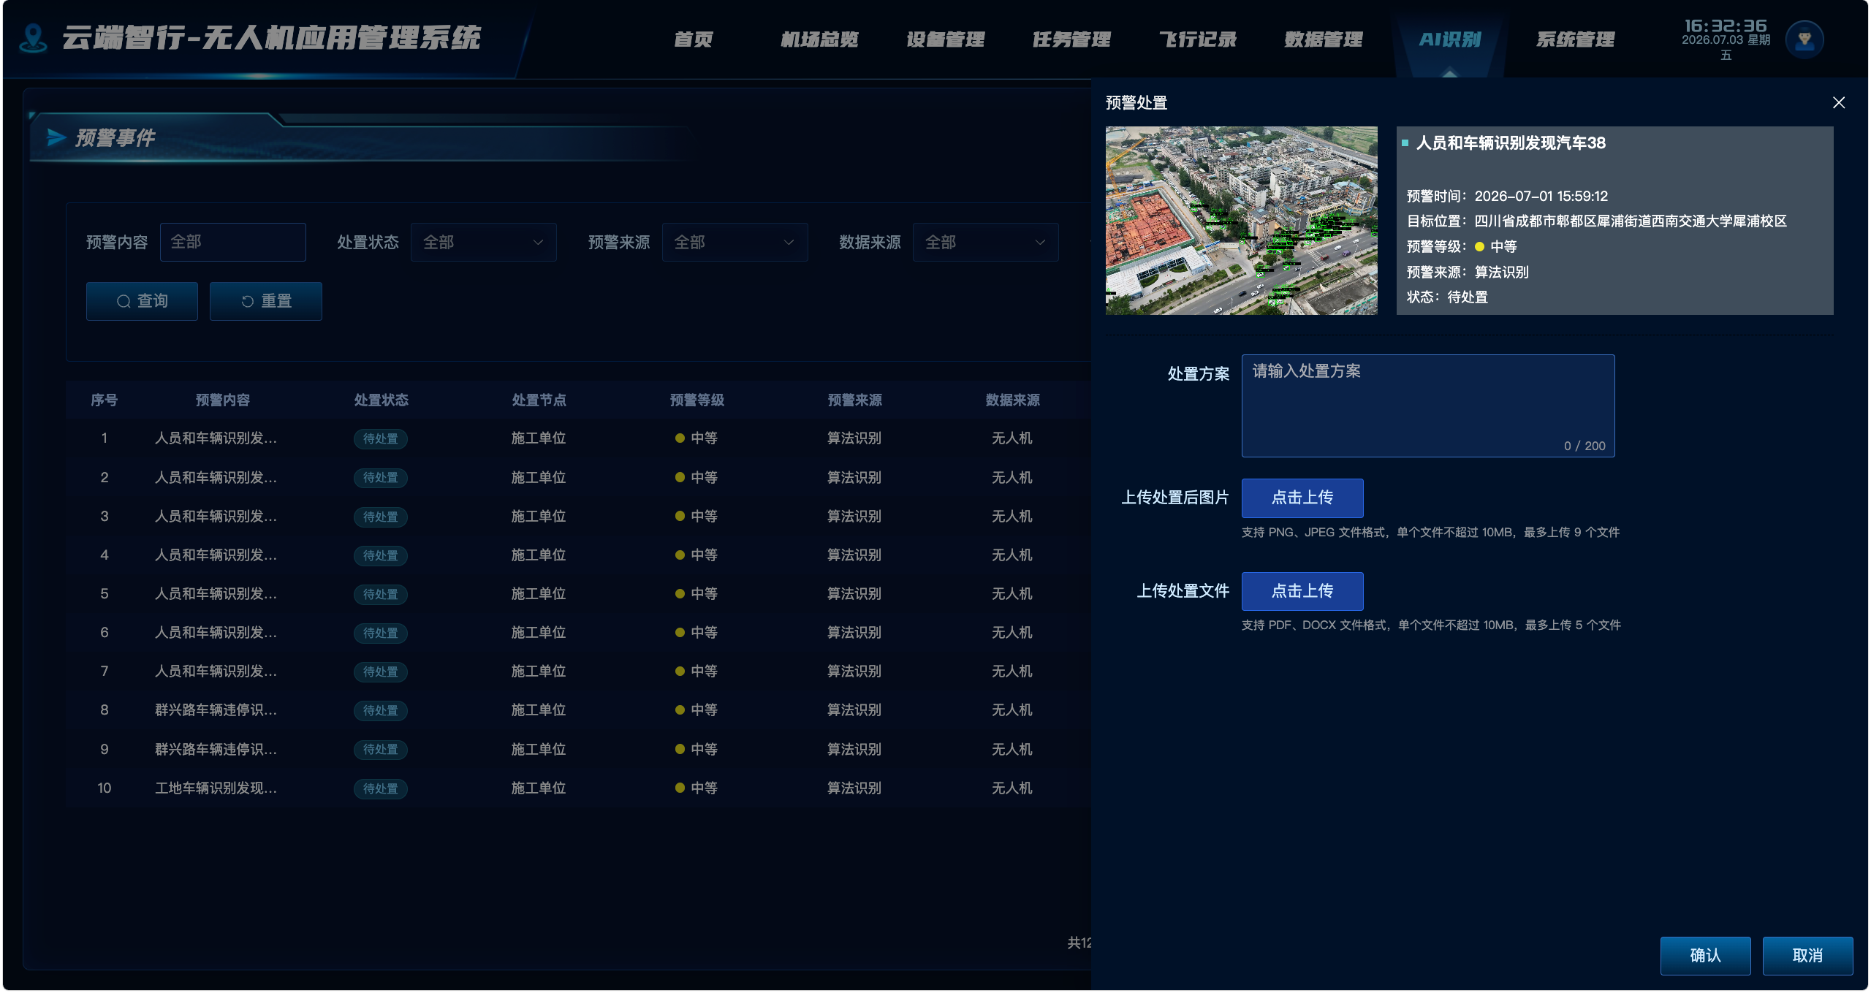Select the AI识别 tab
The image size is (1871, 993).
1450,39
